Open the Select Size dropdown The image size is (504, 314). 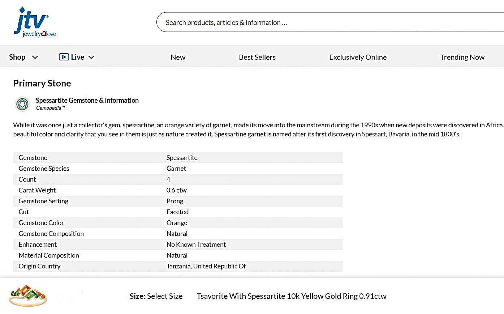[156, 296]
